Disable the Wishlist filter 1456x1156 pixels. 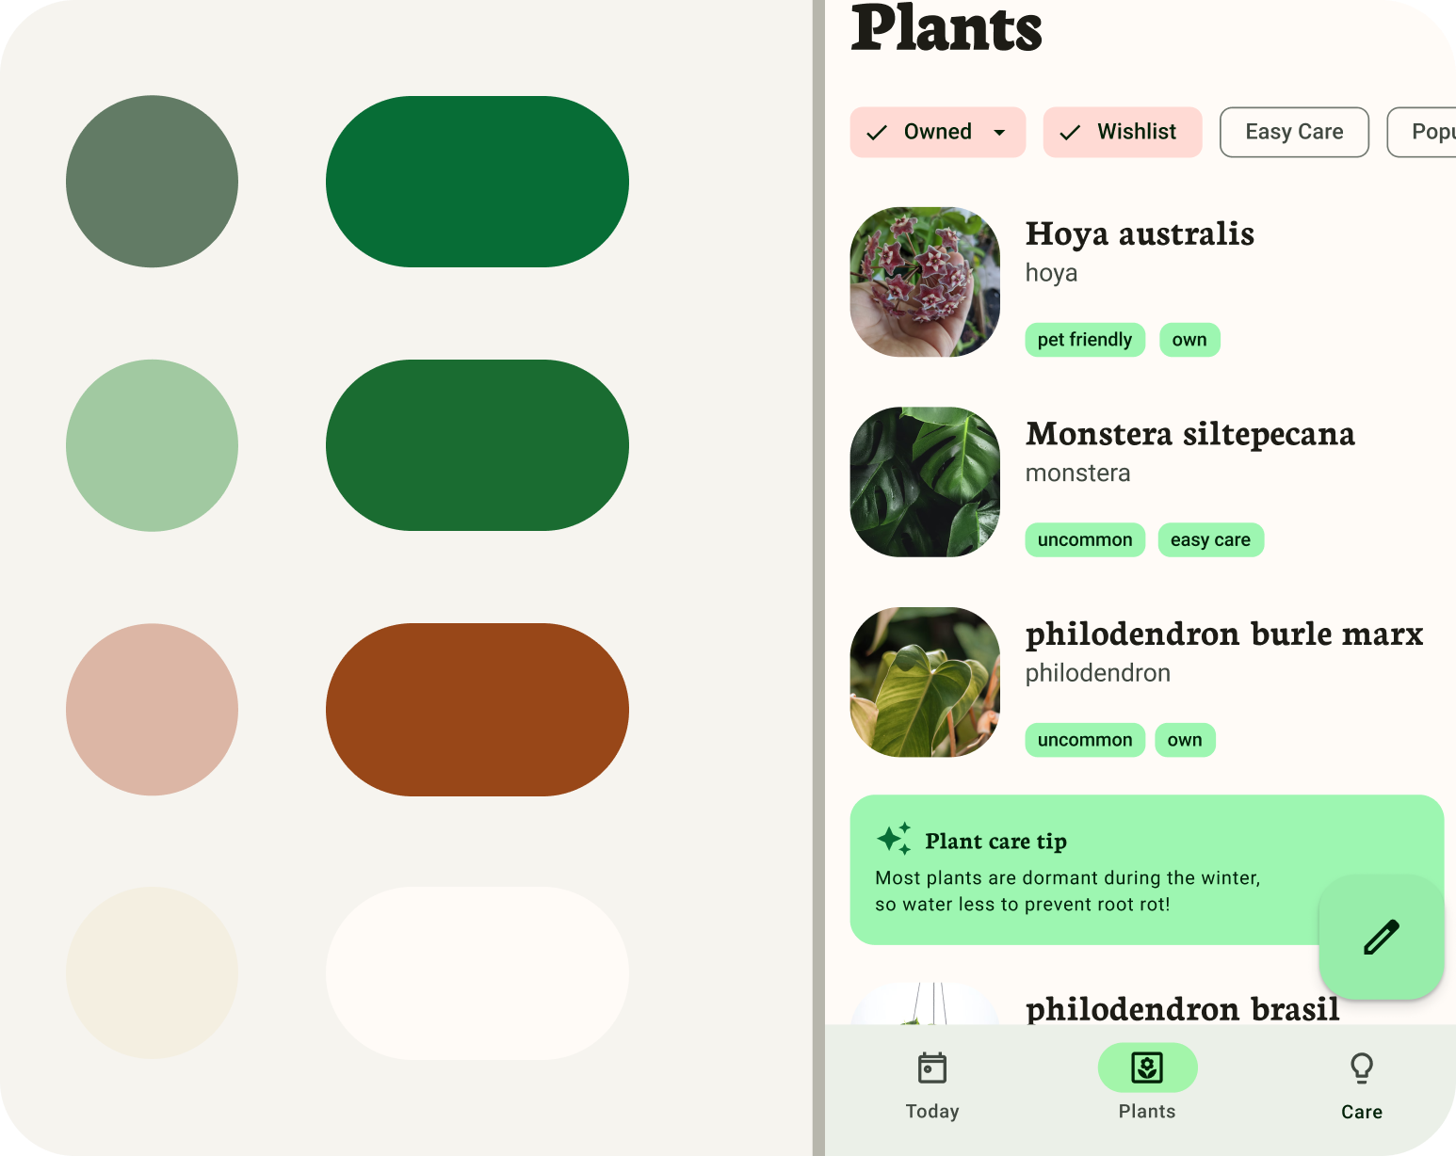(1123, 132)
